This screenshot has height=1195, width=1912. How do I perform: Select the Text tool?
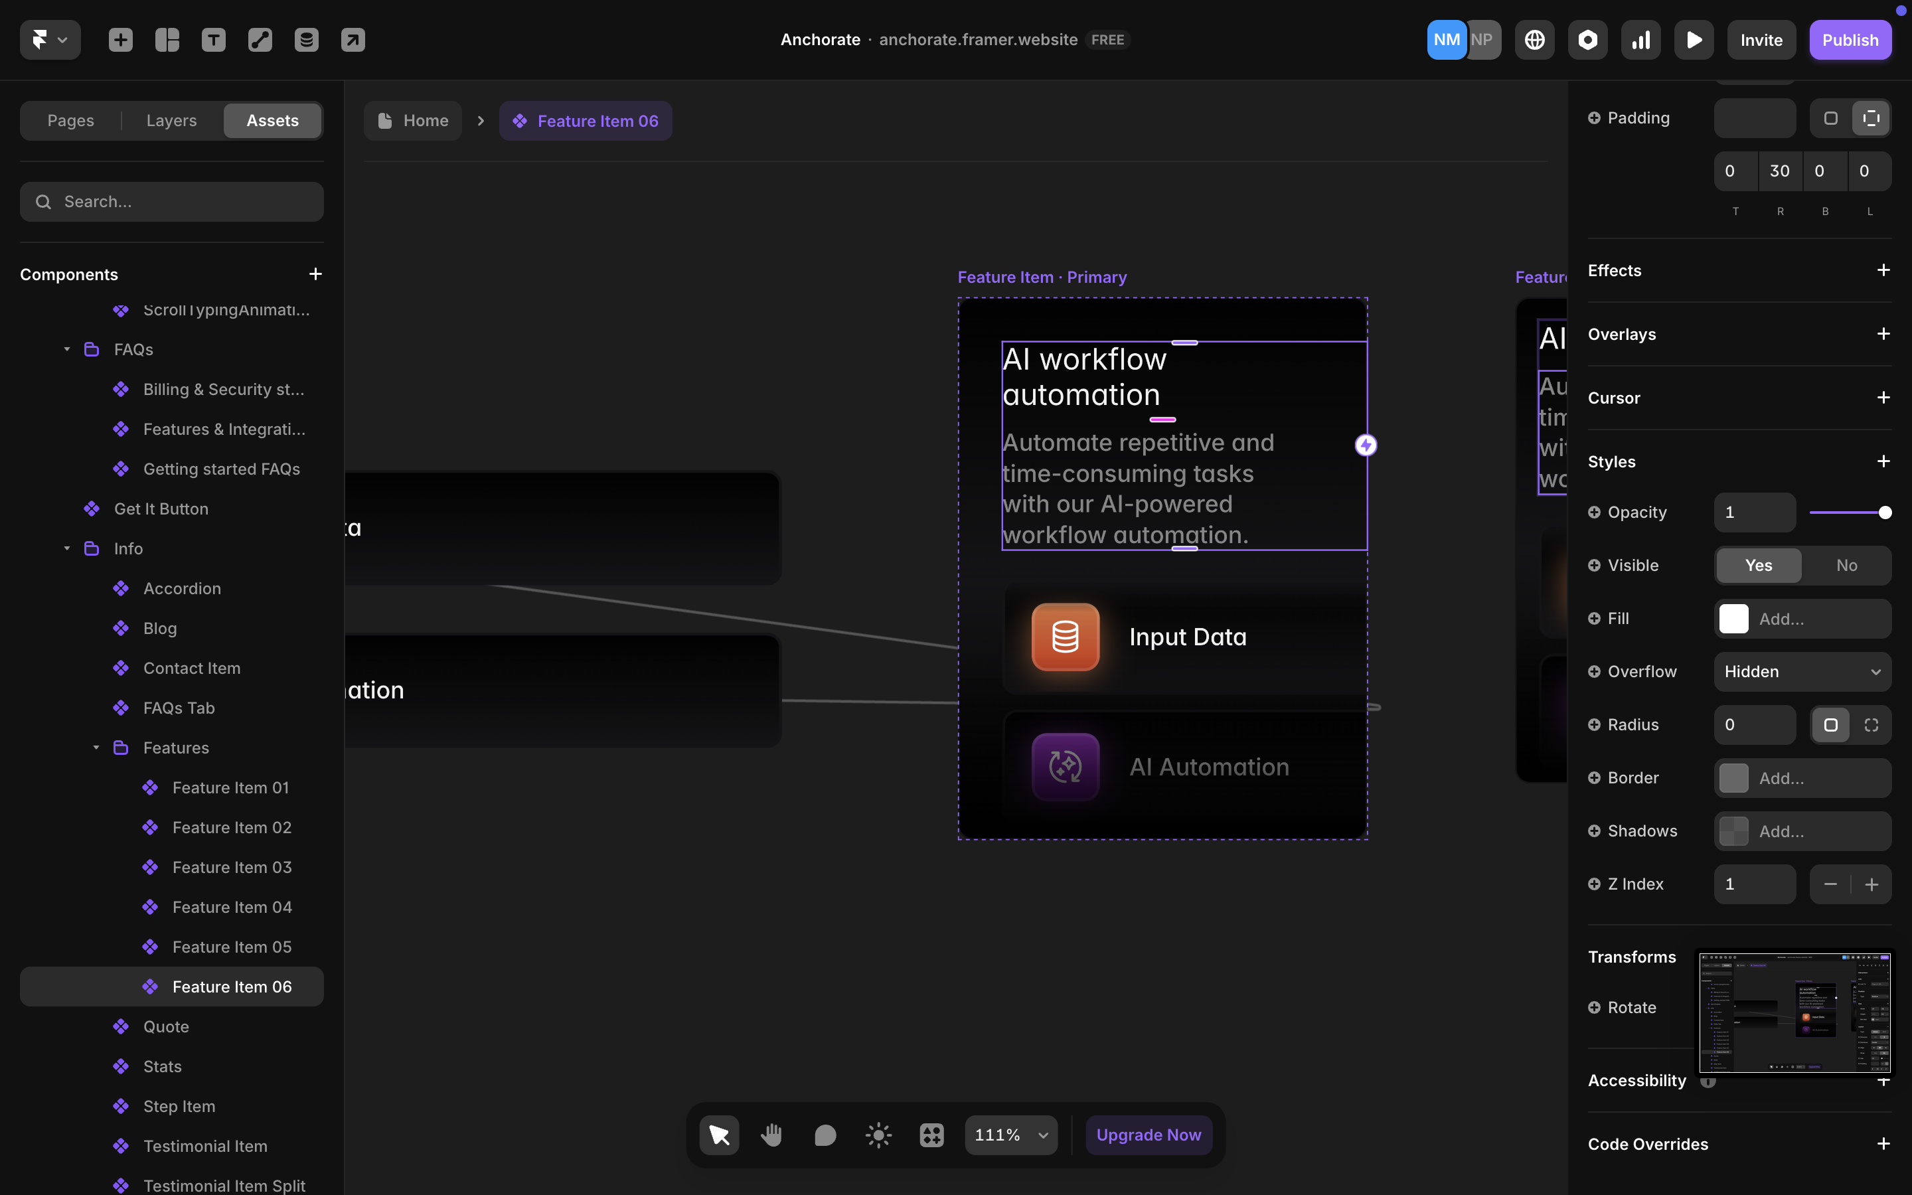coord(213,40)
